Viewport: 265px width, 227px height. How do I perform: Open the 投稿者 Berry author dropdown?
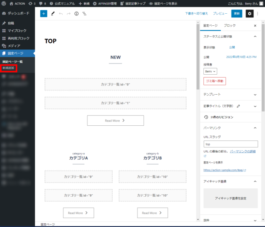pyautogui.click(x=210, y=71)
